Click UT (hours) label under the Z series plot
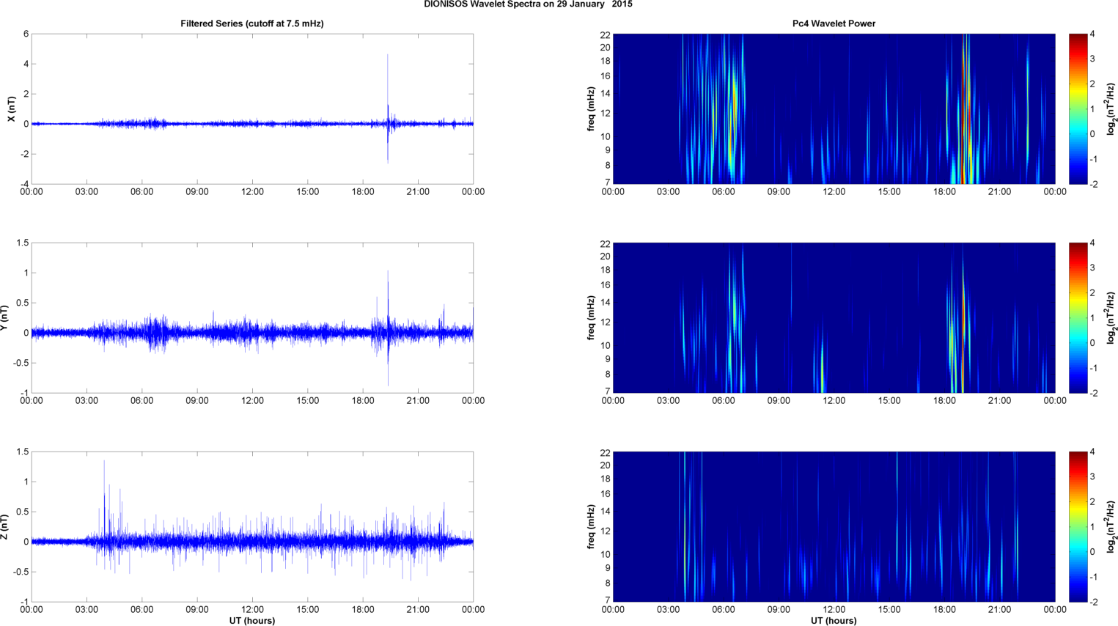Image resolution: width=1118 pixels, height=626 pixels. point(252,621)
